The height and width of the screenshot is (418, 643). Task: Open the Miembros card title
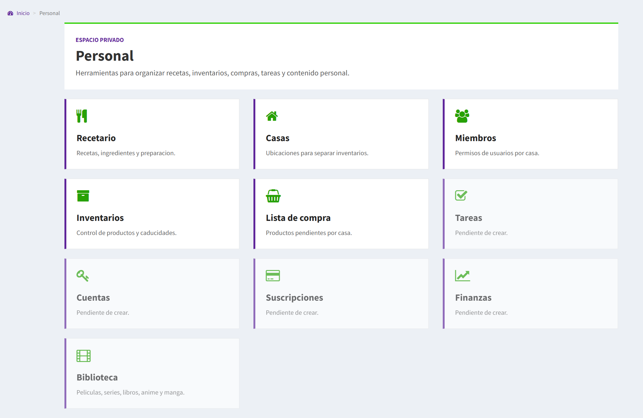tap(476, 138)
